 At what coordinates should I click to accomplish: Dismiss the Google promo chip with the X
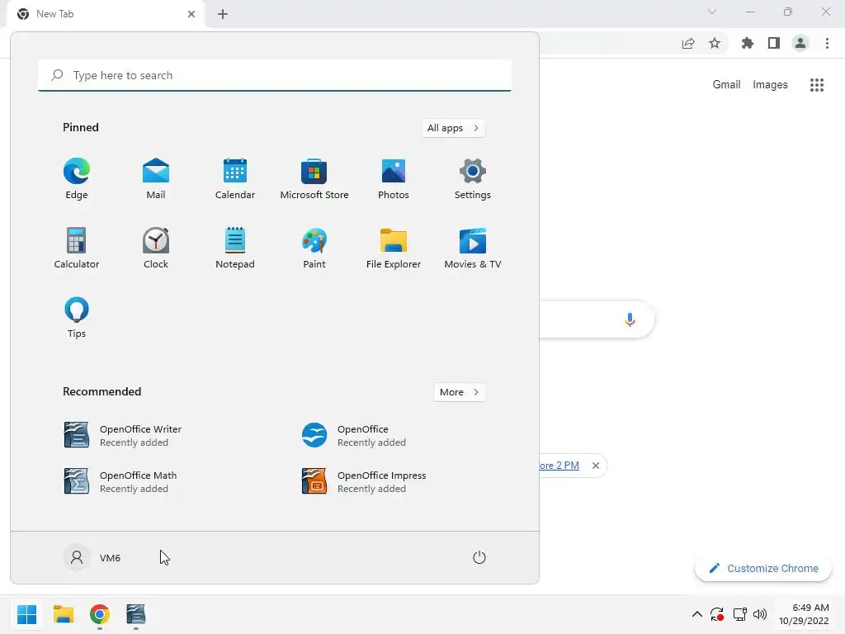pyautogui.click(x=596, y=466)
